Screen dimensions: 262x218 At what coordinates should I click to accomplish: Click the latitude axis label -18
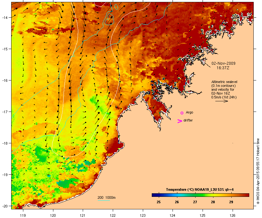pyautogui.click(x=4, y=143)
